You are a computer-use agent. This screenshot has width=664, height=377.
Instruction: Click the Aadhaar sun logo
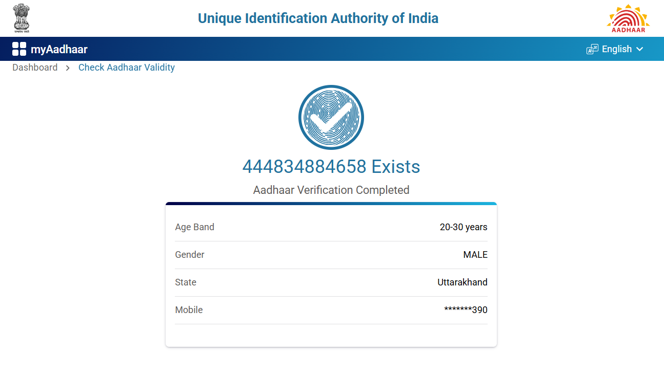tap(628, 18)
